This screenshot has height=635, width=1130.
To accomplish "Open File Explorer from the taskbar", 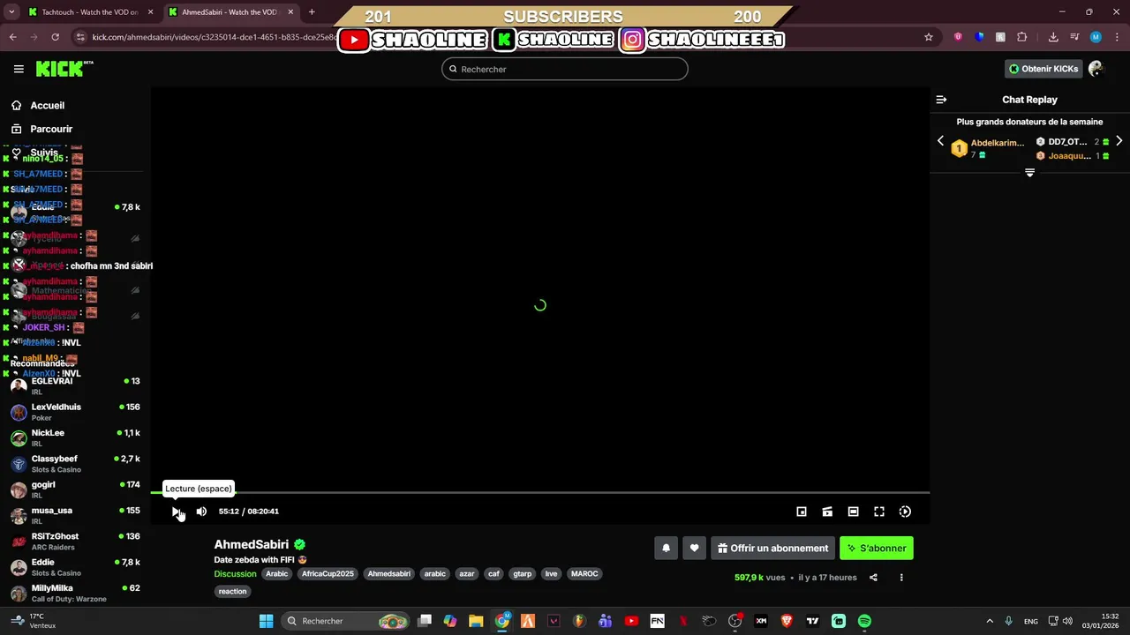I will pyautogui.click(x=476, y=621).
